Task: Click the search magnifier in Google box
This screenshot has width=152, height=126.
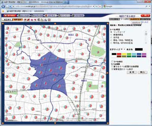Action: [x=147, y=6]
